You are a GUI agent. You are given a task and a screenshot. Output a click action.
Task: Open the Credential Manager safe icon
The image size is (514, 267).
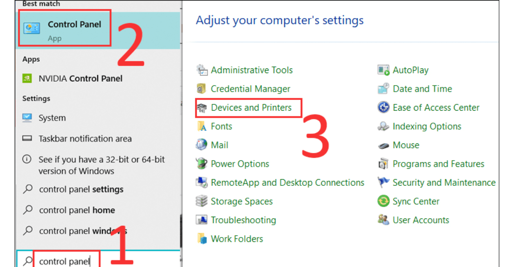point(202,89)
